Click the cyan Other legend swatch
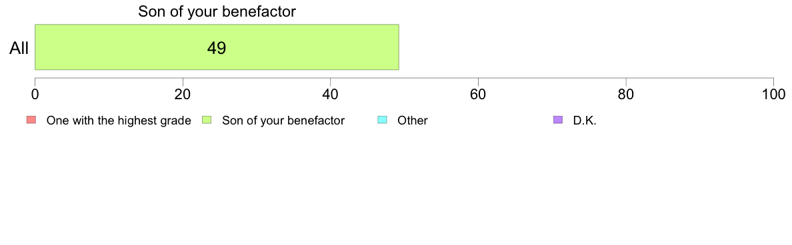The width and height of the screenshot is (792, 245). (383, 120)
